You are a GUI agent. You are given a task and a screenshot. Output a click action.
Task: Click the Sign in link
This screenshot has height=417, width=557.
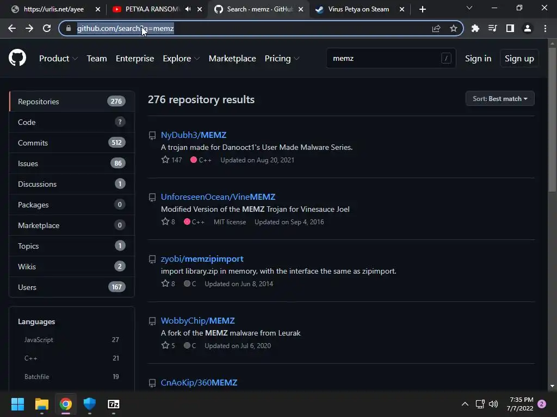[478, 59]
